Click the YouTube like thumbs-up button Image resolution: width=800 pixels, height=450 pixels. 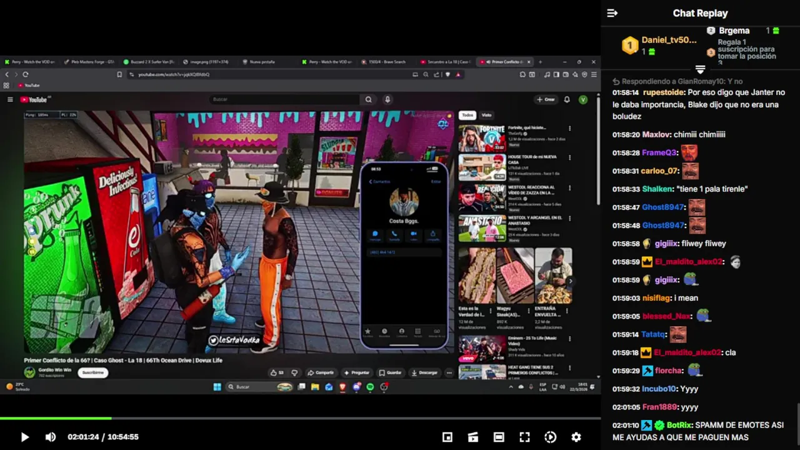pyautogui.click(x=276, y=372)
